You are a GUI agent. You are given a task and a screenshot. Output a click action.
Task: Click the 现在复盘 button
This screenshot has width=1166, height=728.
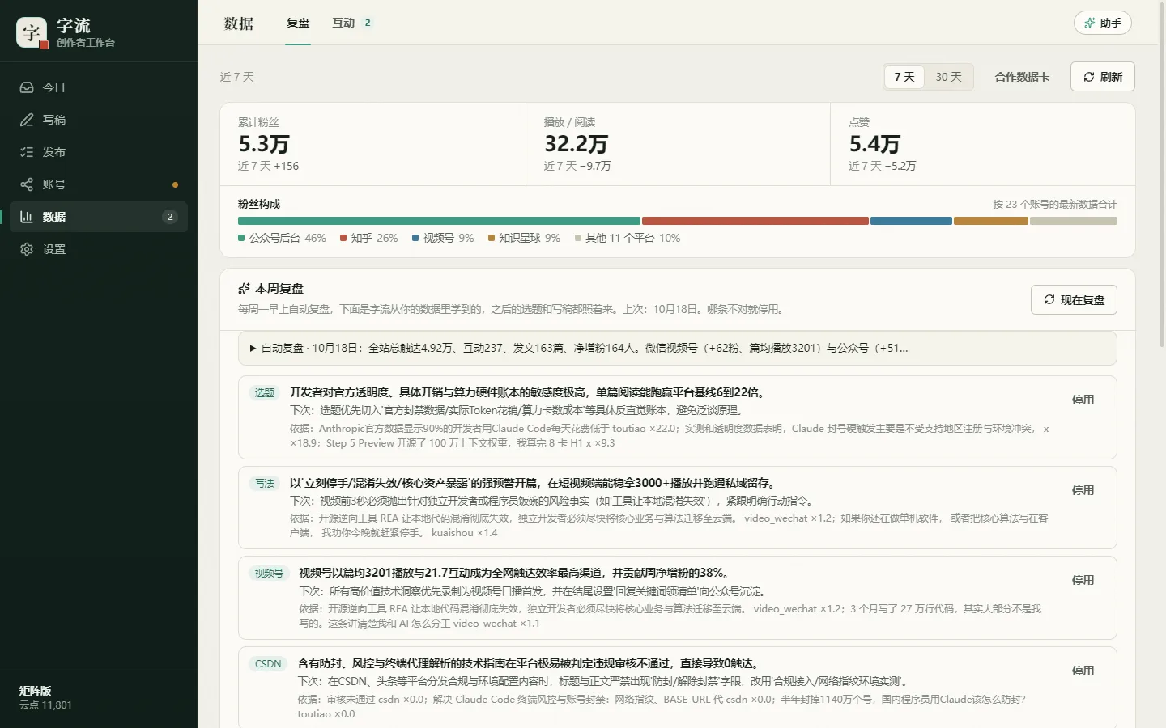pyautogui.click(x=1074, y=299)
